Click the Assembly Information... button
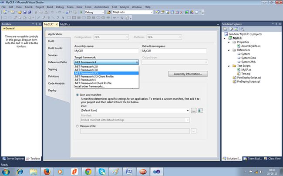 (x=188, y=74)
